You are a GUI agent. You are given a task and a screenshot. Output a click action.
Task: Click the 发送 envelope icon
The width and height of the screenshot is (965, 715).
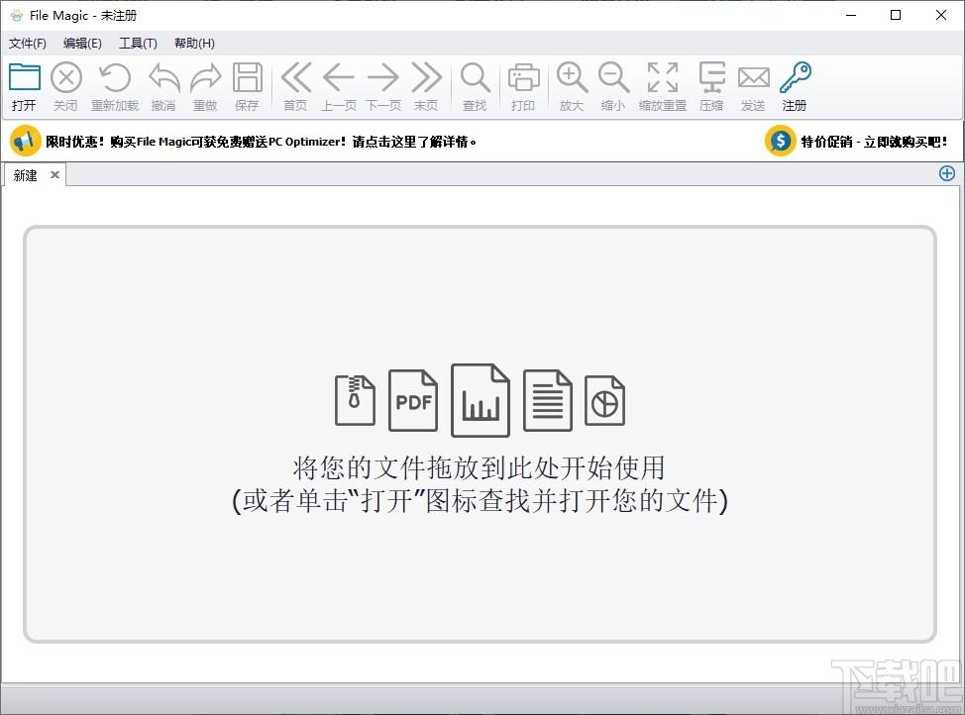[x=753, y=78]
